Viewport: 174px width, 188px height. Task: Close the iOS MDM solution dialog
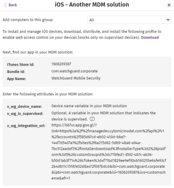tap(169, 5)
